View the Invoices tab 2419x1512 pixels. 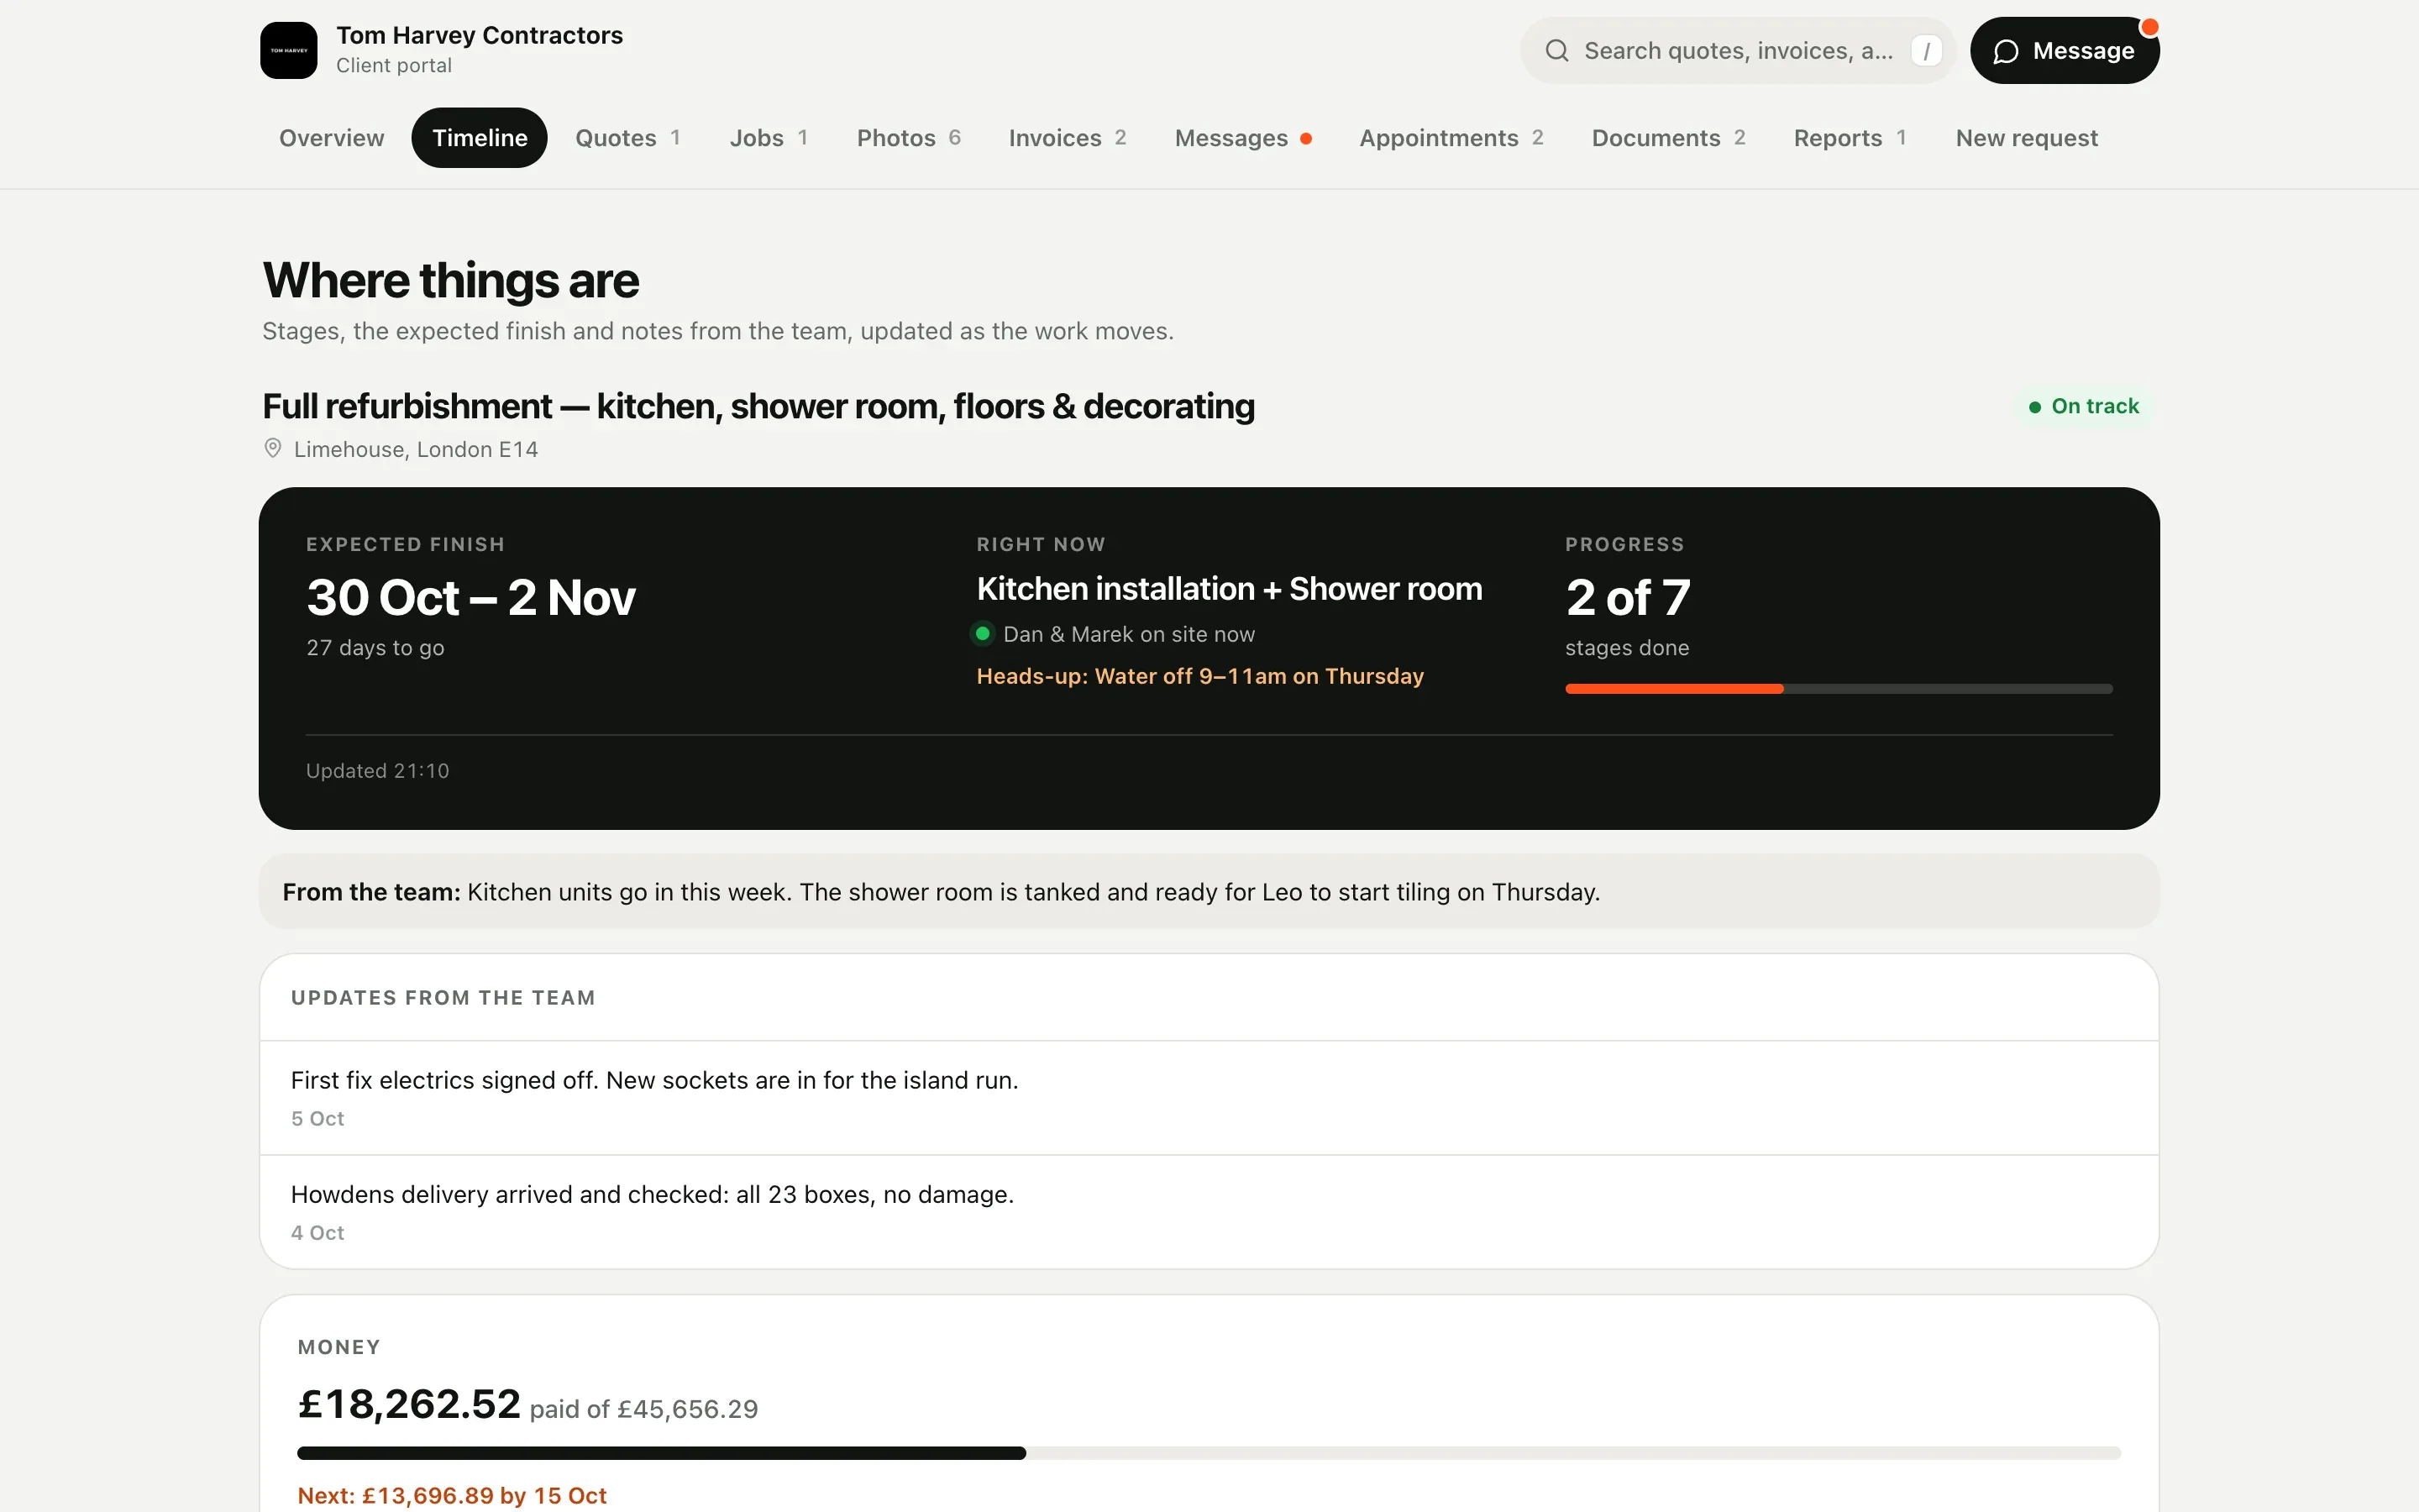tap(1068, 138)
